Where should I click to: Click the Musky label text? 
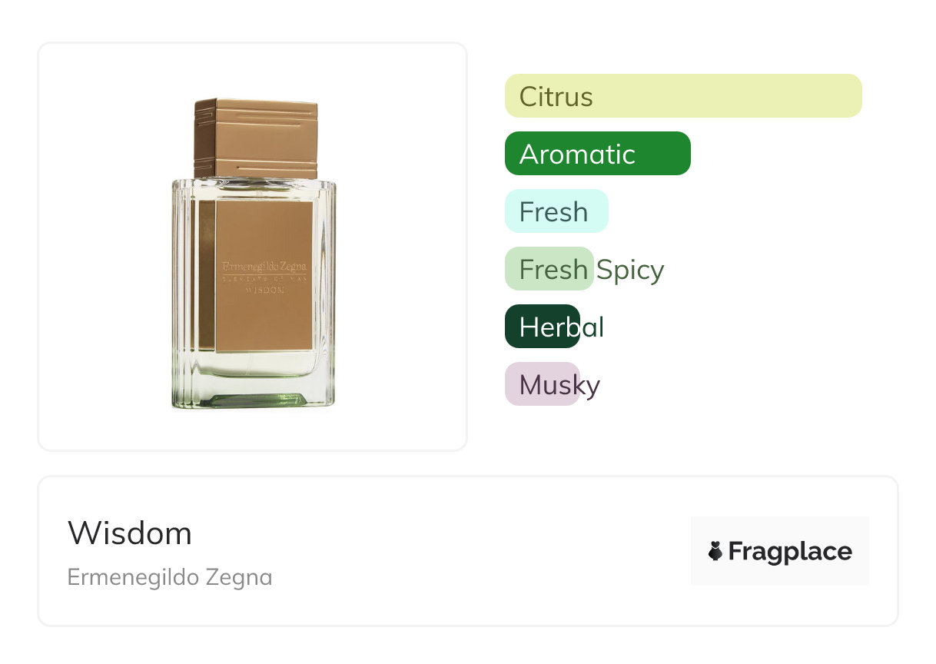pos(559,386)
